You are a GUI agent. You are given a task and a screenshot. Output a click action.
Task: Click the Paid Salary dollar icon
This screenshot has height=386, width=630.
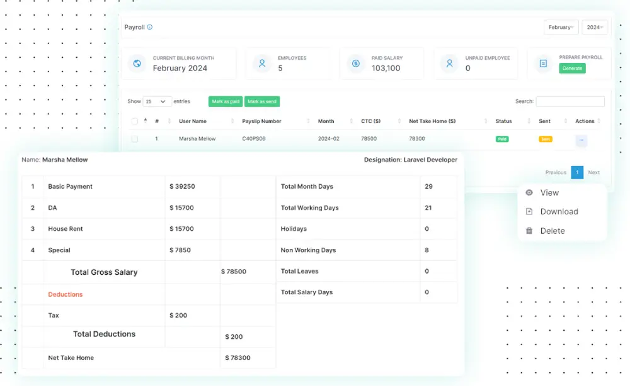pyautogui.click(x=356, y=63)
